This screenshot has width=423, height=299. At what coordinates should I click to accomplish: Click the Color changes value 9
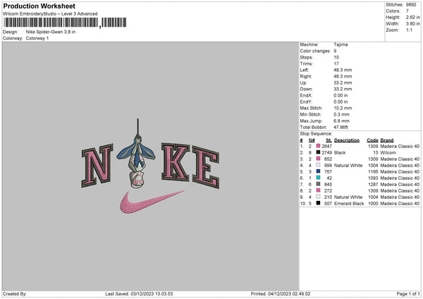(x=335, y=51)
